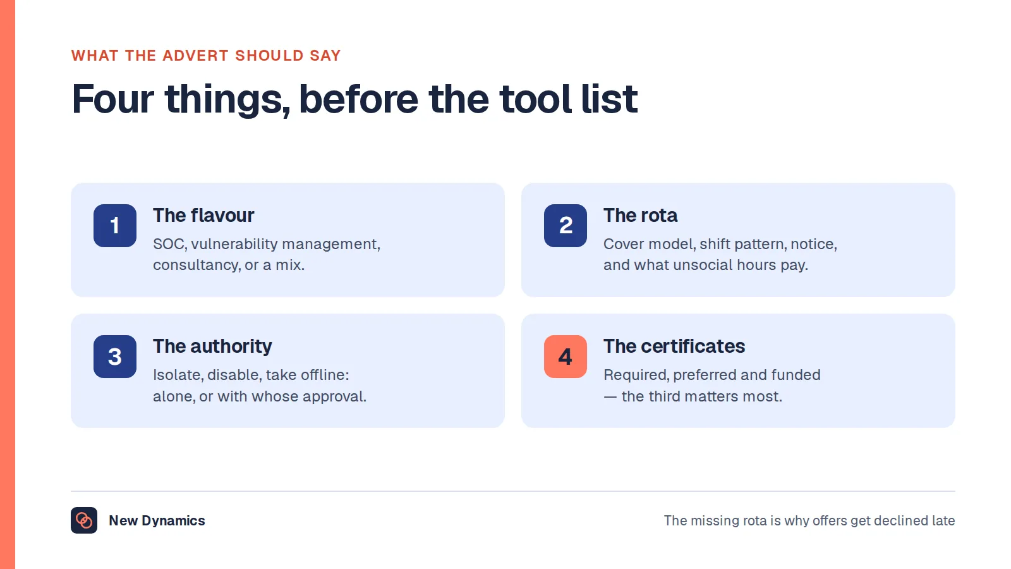Click 'The certificates' card title
The image size is (1011, 569).
coord(674,346)
